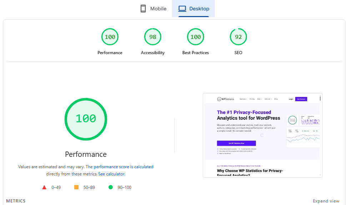Click the '0–49' legend text
Image resolution: width=348 pixels, height=205 pixels.
56,188
